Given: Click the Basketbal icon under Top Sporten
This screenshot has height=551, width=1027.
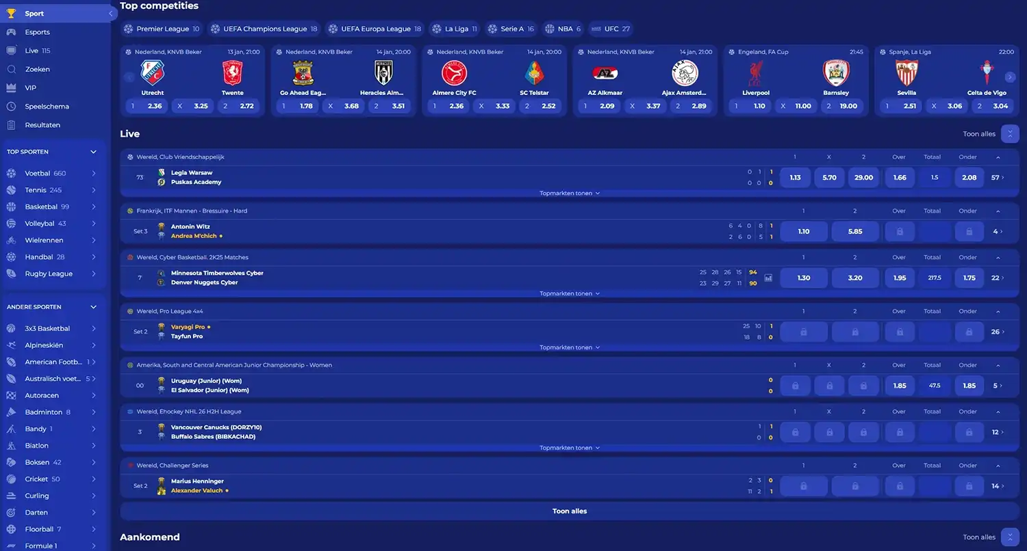Looking at the screenshot, I should pyautogui.click(x=11, y=207).
